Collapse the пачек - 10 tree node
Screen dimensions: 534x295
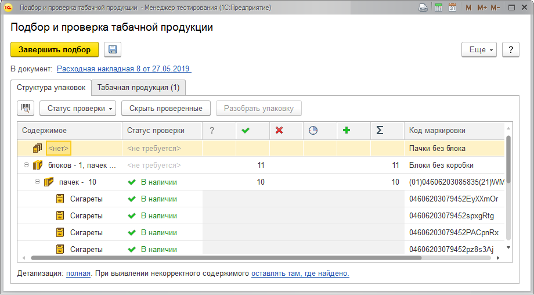(38, 182)
